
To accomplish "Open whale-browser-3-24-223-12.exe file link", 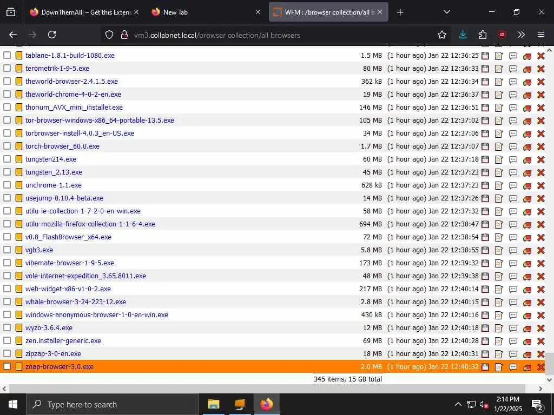I will click(x=76, y=302).
